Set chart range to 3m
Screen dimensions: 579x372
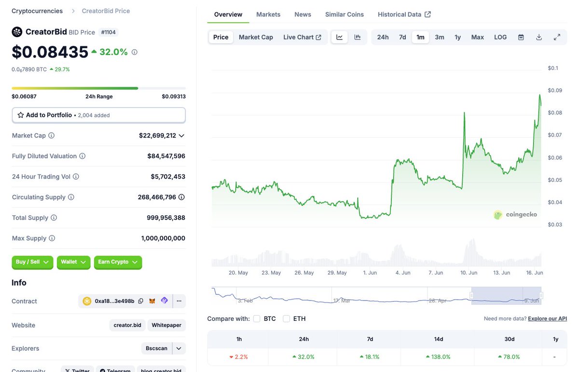point(440,37)
